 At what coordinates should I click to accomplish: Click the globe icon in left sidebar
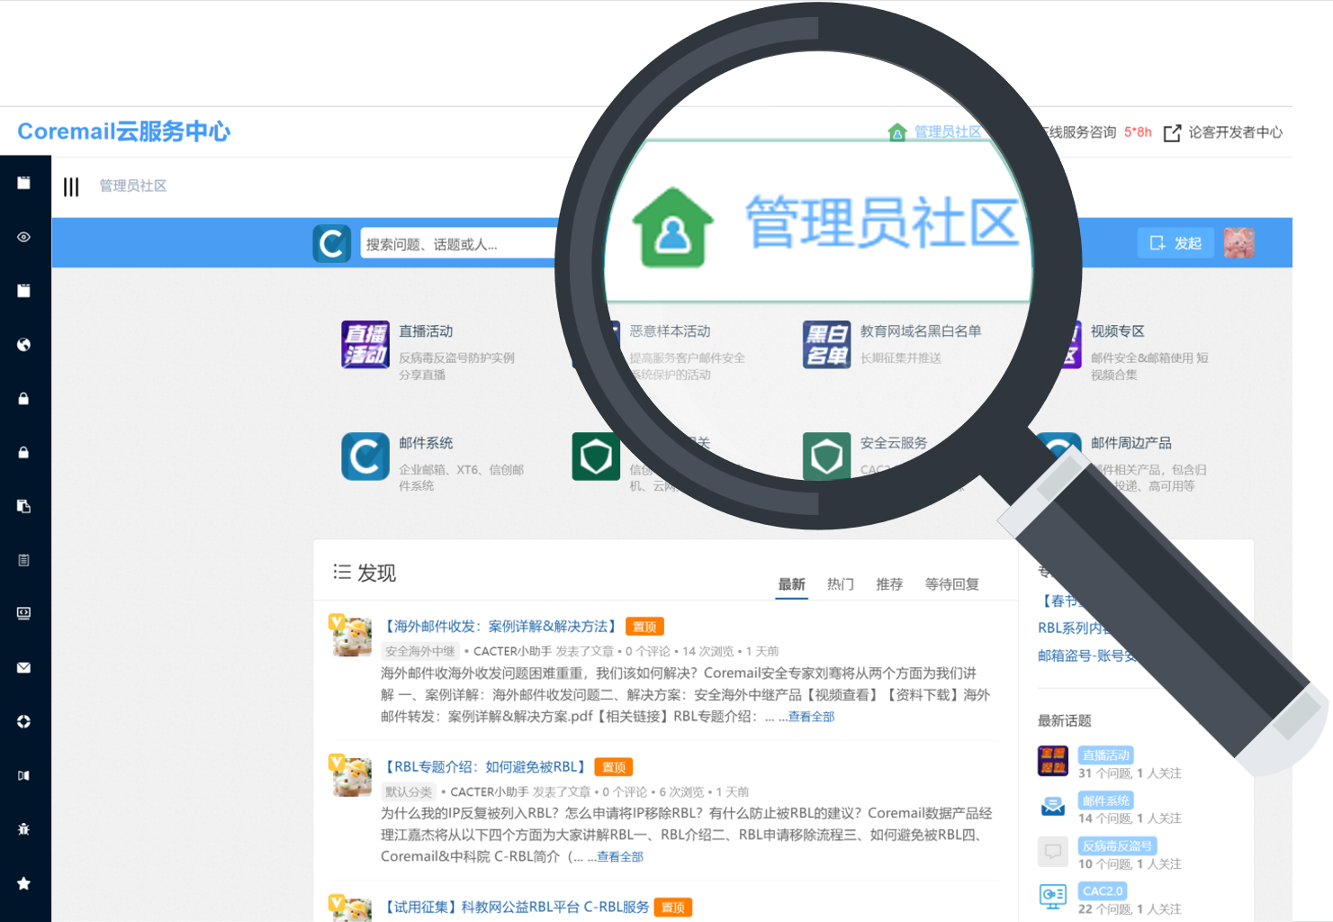tap(24, 345)
